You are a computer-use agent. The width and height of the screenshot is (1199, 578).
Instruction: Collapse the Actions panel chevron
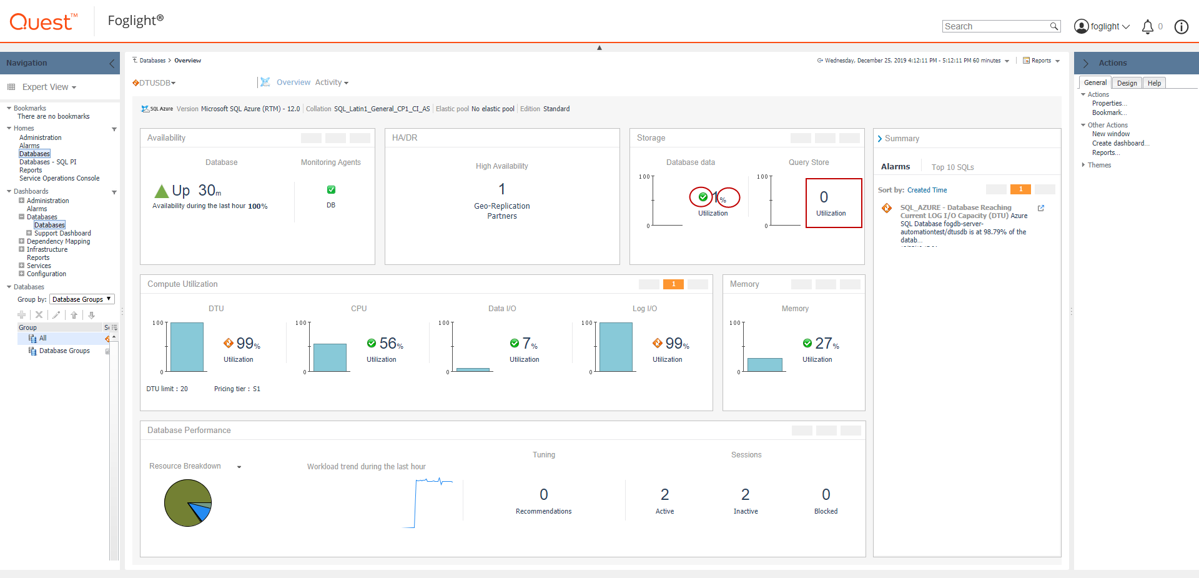tap(1085, 63)
